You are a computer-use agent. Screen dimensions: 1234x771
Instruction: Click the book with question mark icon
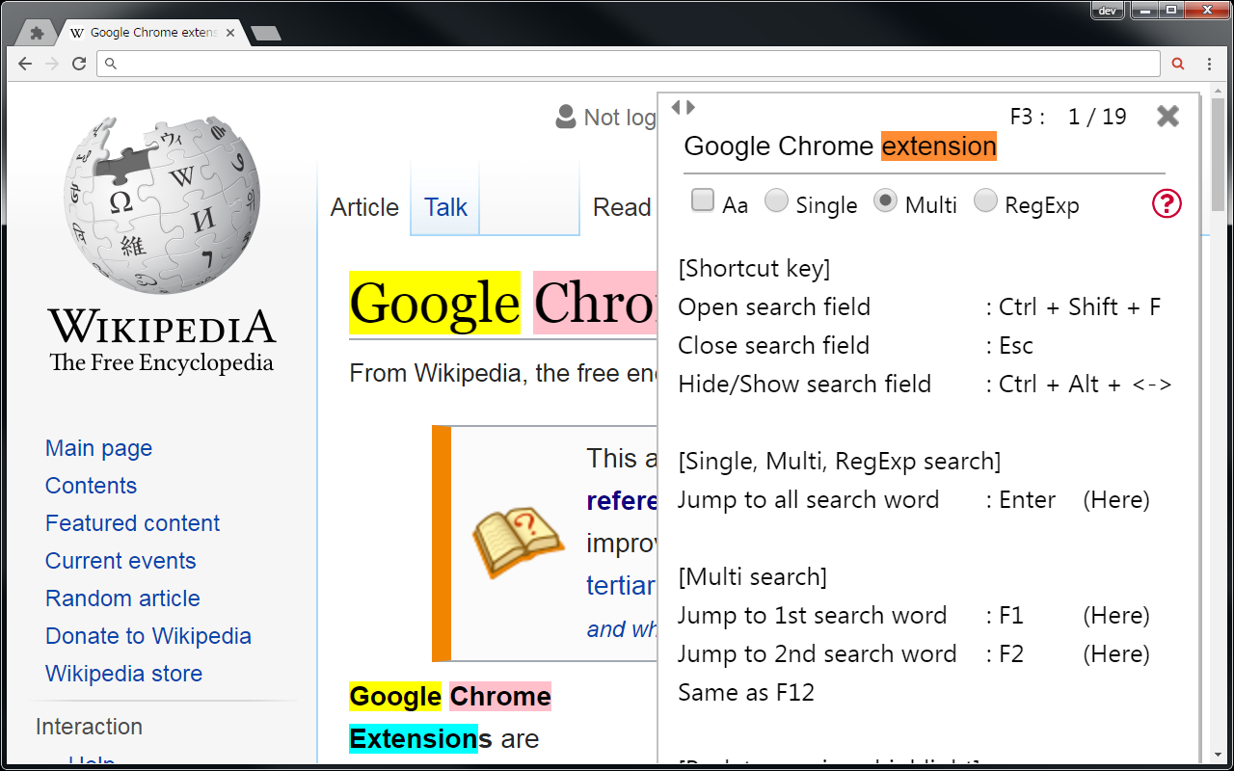pyautogui.click(x=518, y=543)
